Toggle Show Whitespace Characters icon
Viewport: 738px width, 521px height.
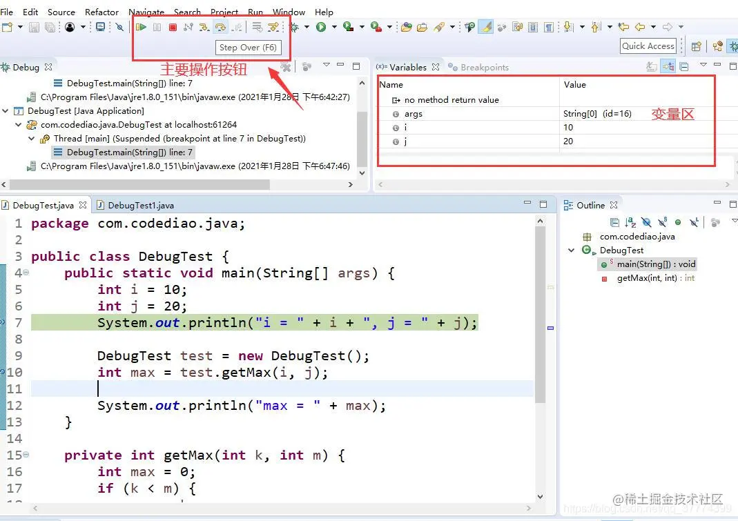tap(548, 28)
